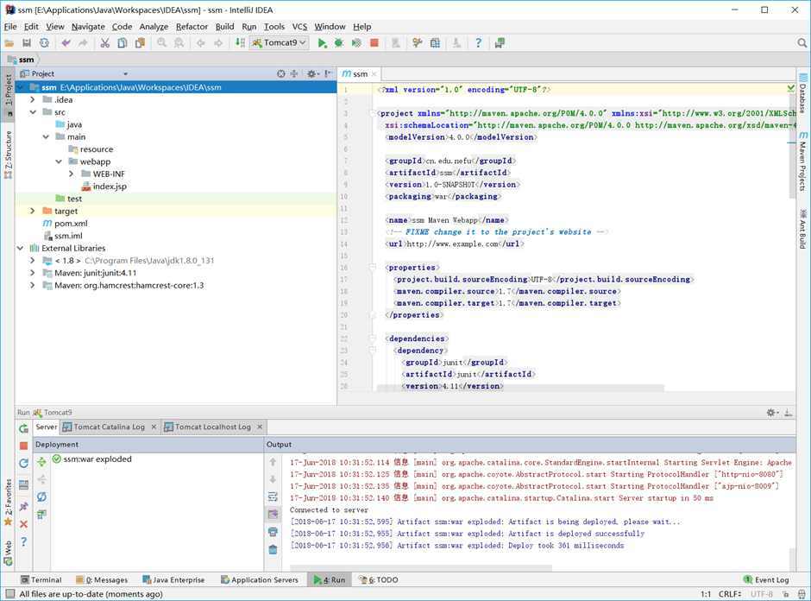This screenshot has width=811, height=601.
Task: Expand the .idea folder
Action: tap(33, 99)
